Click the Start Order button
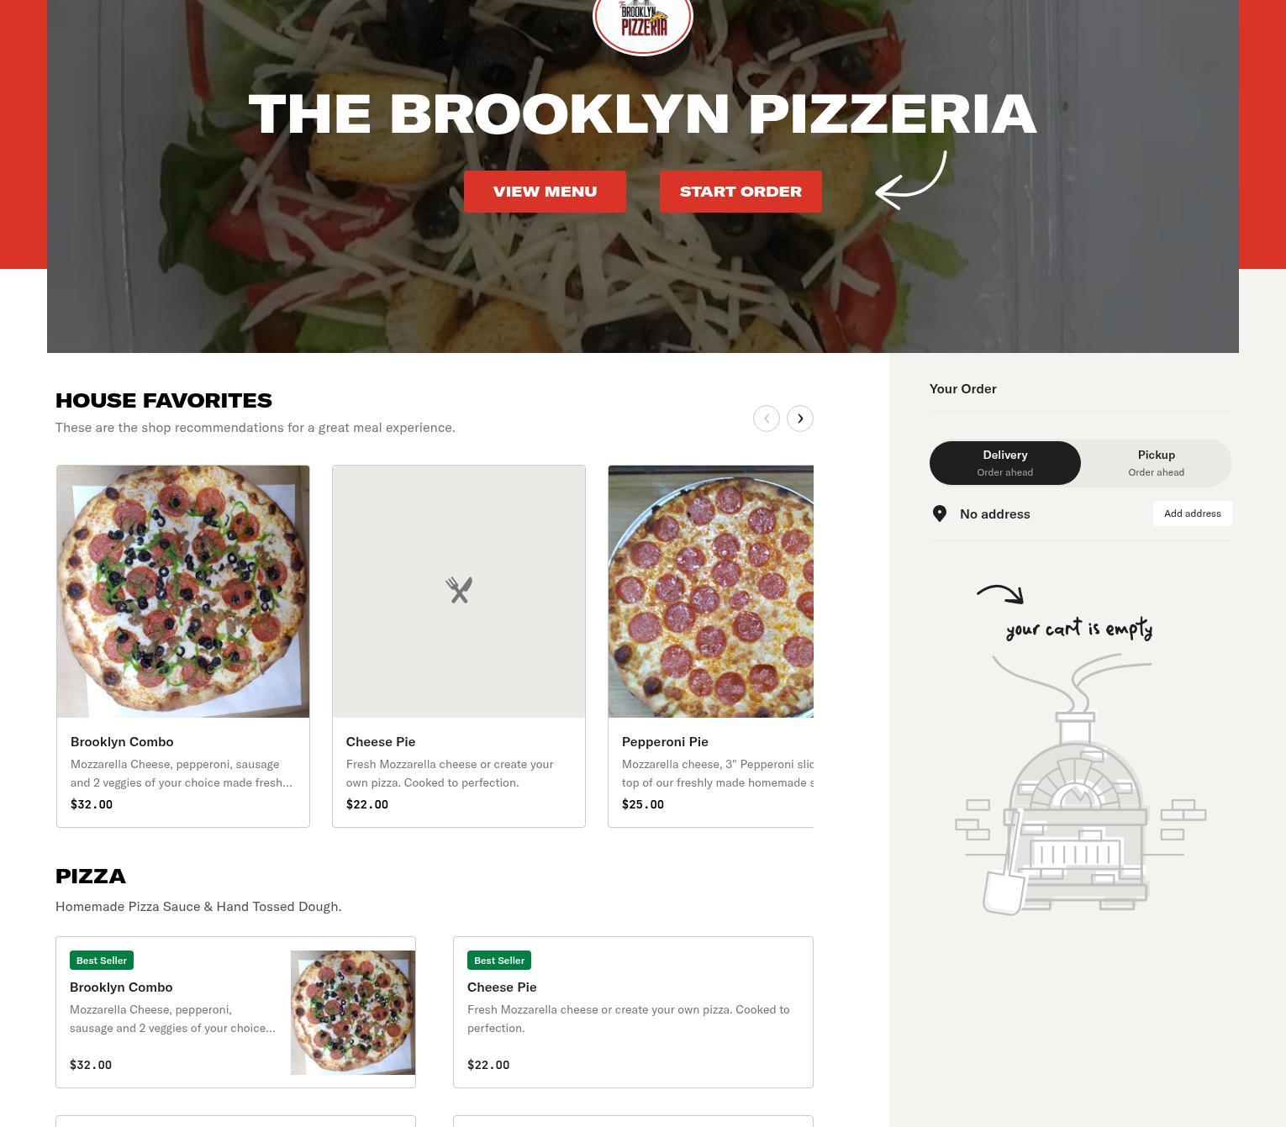 (741, 192)
